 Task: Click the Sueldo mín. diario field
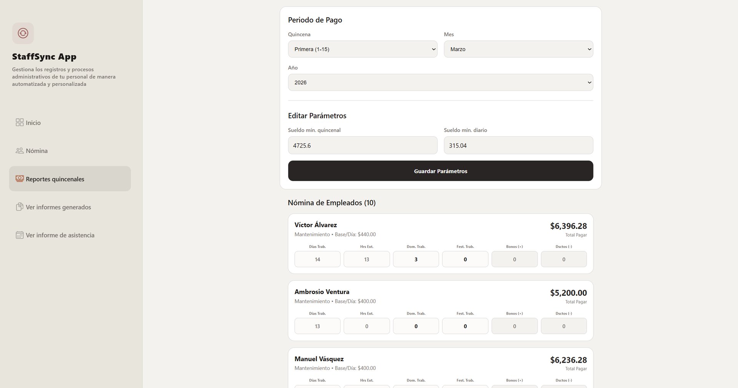pos(518,146)
